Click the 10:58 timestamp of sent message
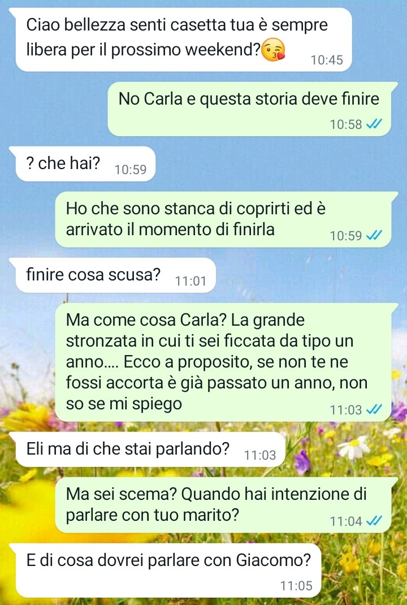 pyautogui.click(x=346, y=124)
